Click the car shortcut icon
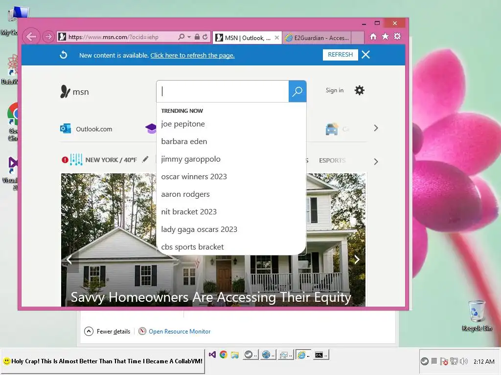The height and width of the screenshot is (375, 501). point(332,129)
